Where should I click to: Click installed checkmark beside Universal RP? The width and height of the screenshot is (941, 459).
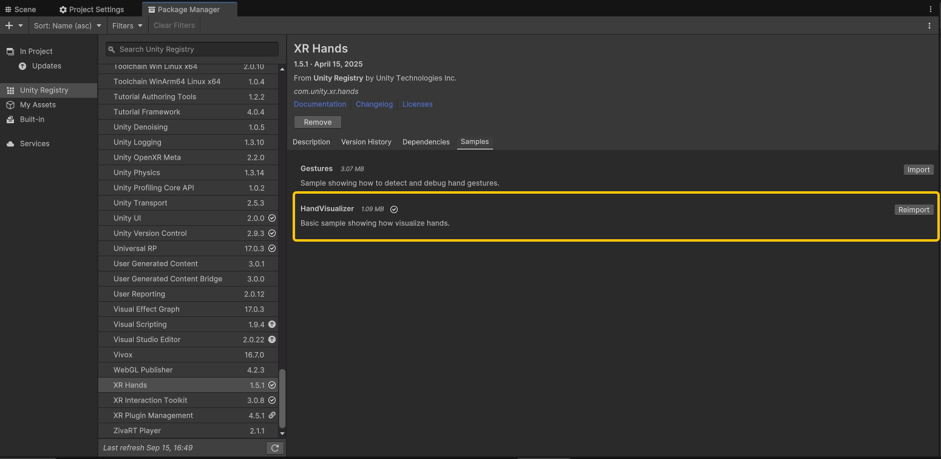[x=272, y=248]
